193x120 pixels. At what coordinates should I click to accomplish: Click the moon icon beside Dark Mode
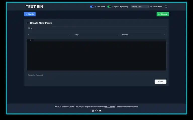pyautogui.click(x=95, y=7)
